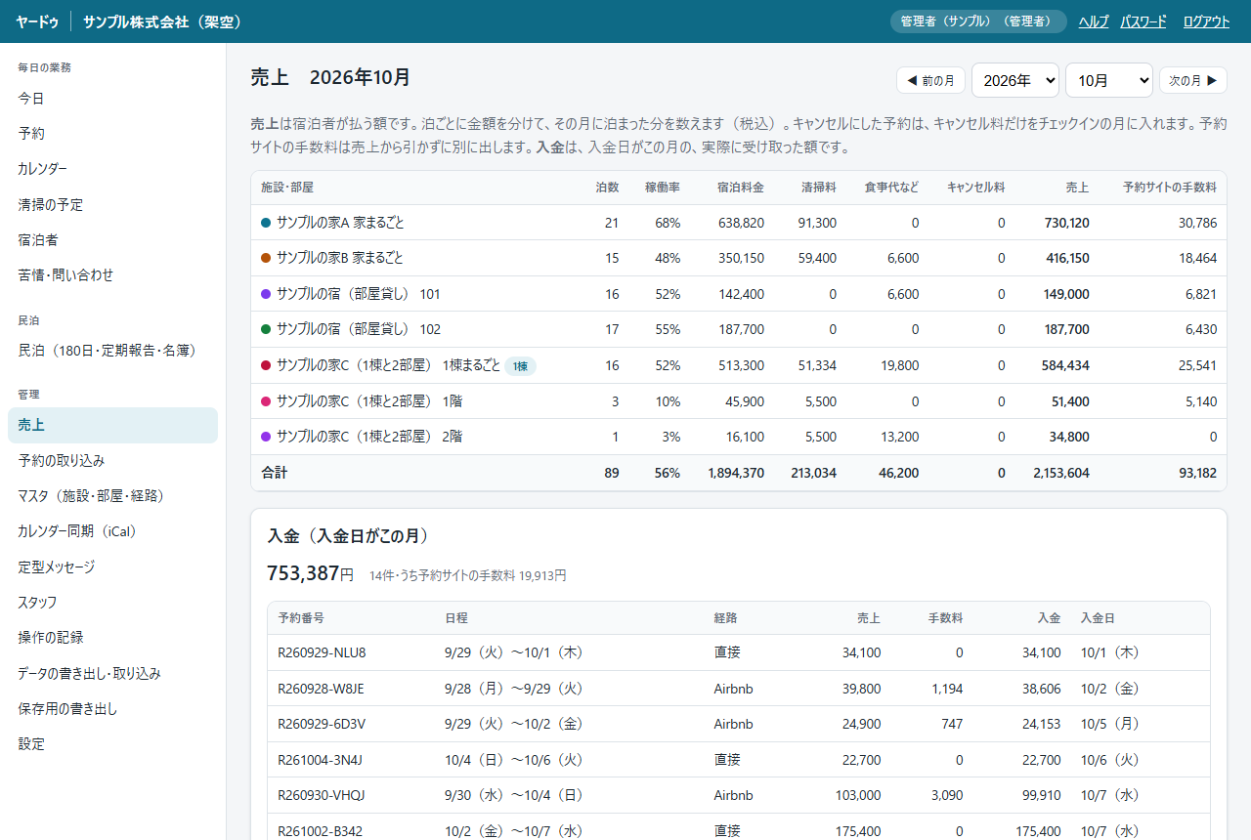
Task: Click the orange dot for サンプルの家B
Action: click(x=266, y=258)
